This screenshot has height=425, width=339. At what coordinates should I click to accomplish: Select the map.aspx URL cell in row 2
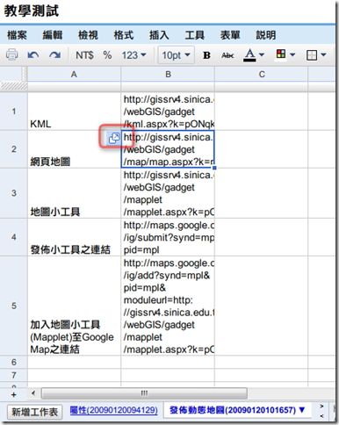click(168, 149)
